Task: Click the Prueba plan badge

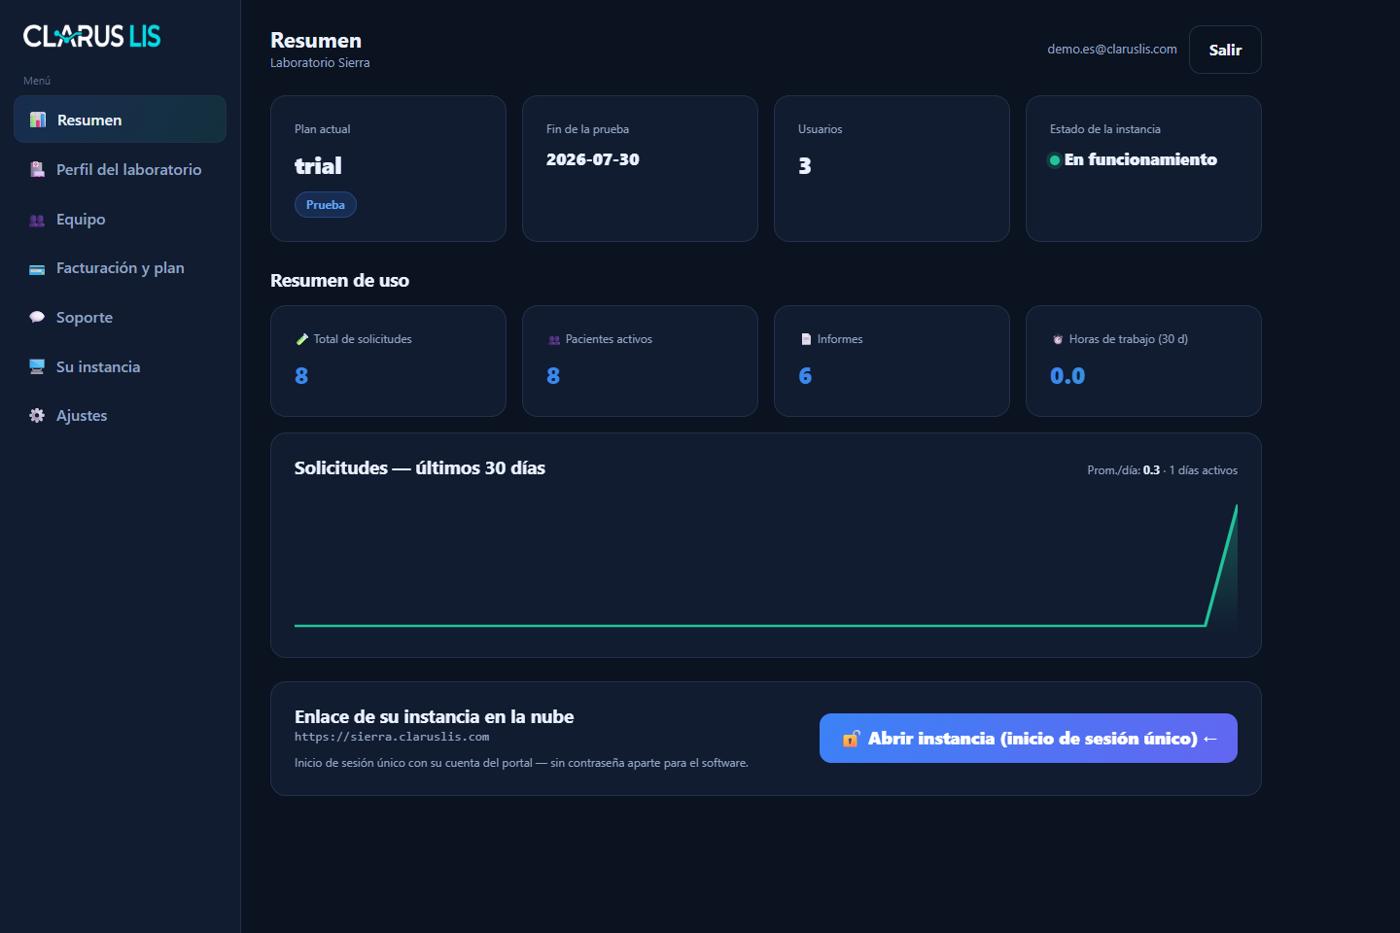Action: pyautogui.click(x=326, y=204)
